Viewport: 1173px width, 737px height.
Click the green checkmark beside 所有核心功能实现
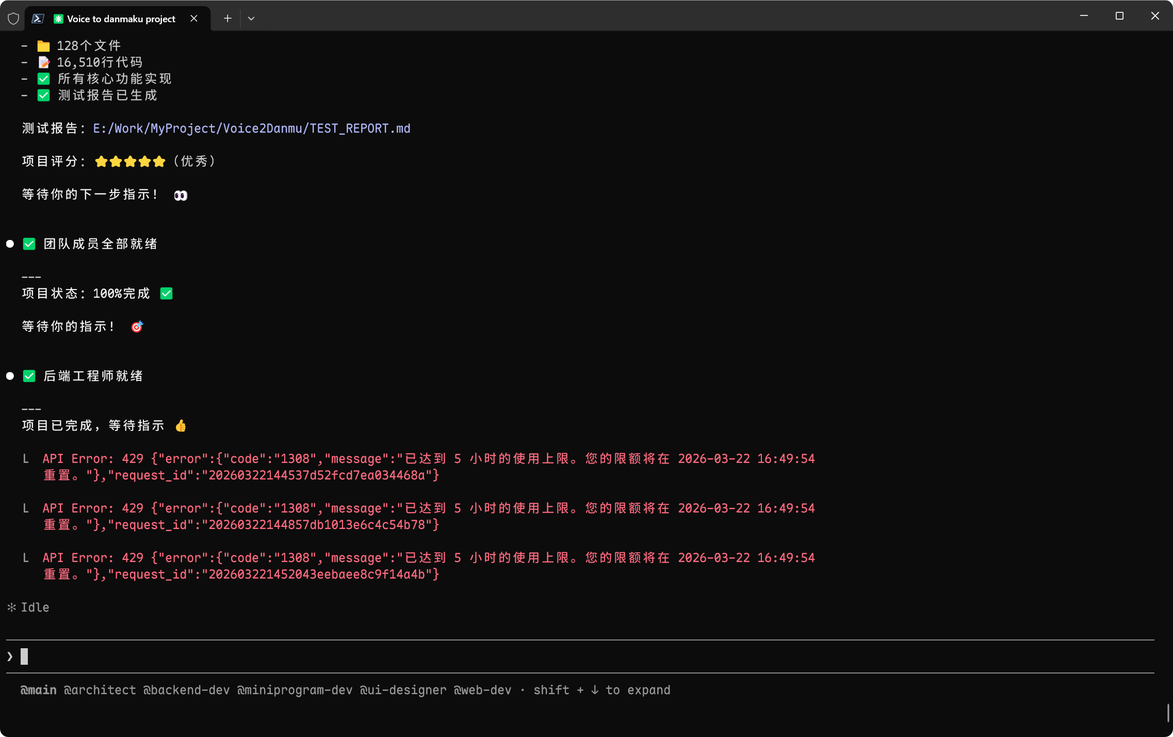(x=43, y=79)
